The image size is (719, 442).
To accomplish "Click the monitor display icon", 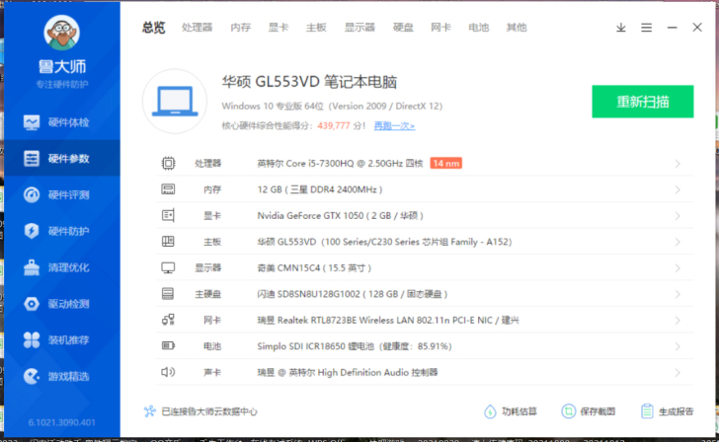I will (168, 268).
